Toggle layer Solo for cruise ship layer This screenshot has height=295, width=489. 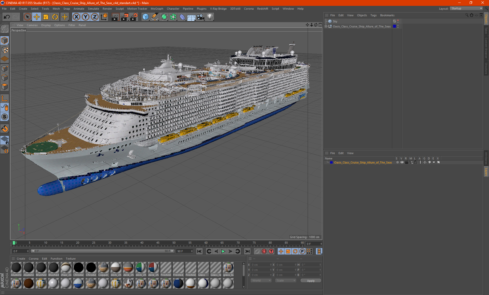click(x=397, y=163)
